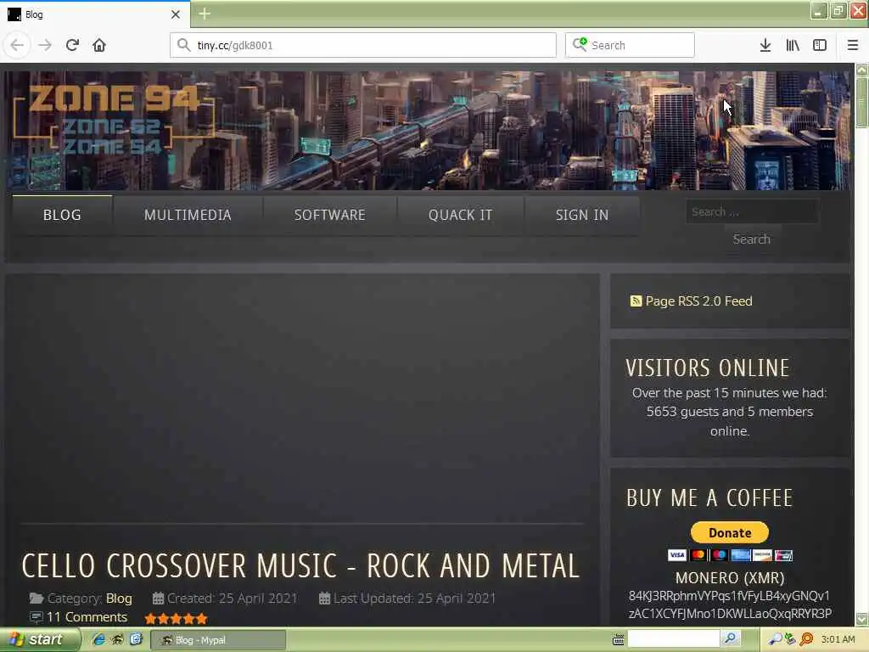Click the Monero wallet address text
Screen dimensions: 869x652
tap(729, 604)
